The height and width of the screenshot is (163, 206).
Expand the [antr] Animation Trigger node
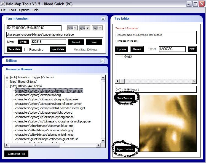point(7,77)
